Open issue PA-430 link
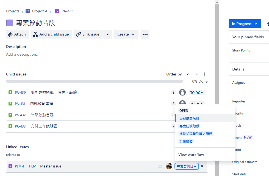Image resolution: width=269 pixels, height=176 pixels. [20, 92]
